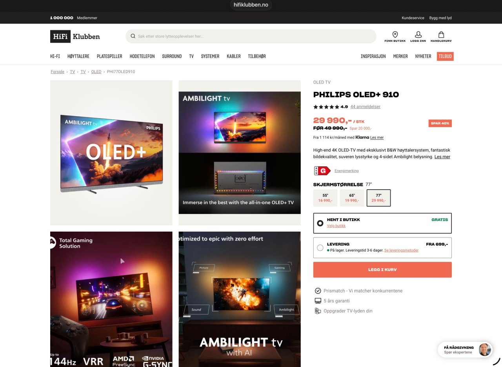
Task: Open the OLED+ TV main product image
Action: pos(111,153)
